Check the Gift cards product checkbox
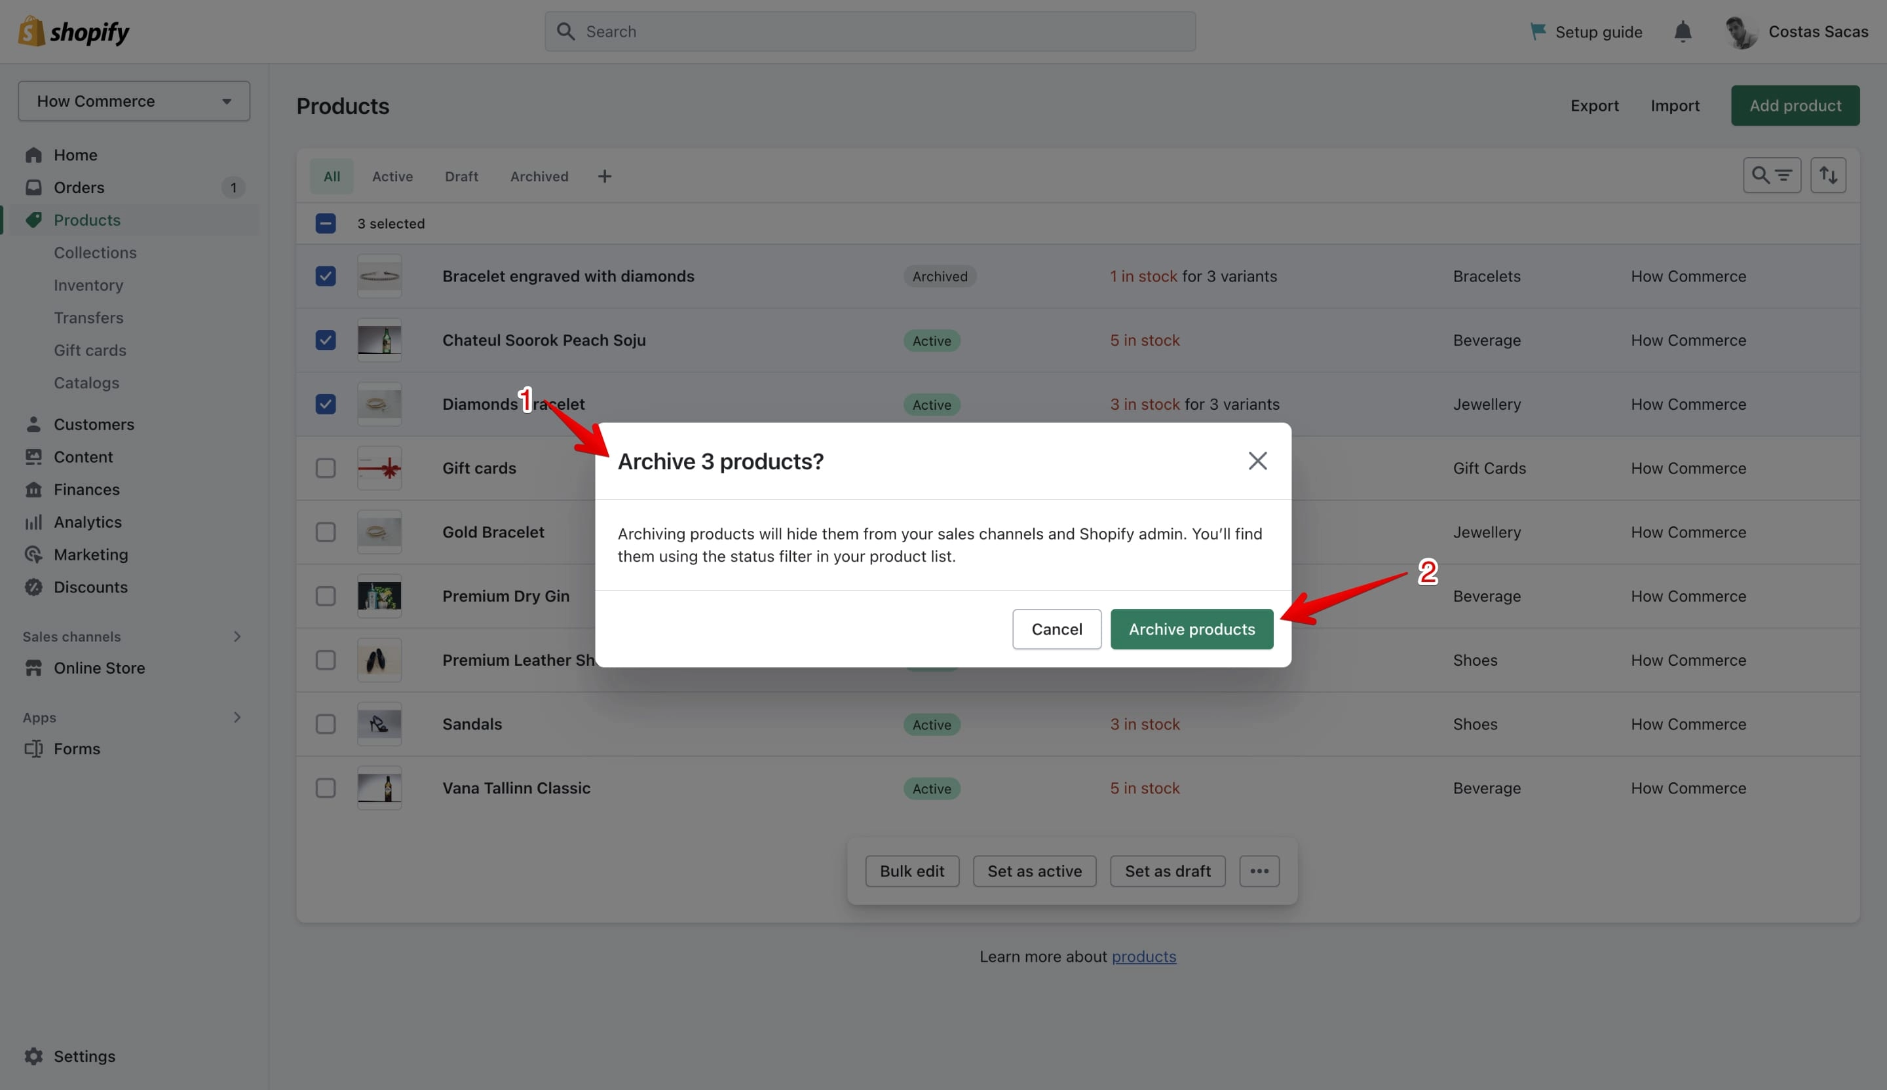Image resolution: width=1887 pixels, height=1090 pixels. (325, 468)
